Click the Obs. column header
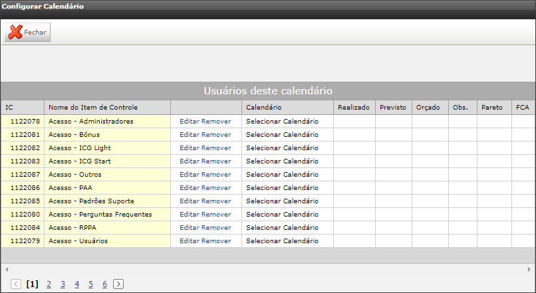The height and width of the screenshot is (293, 536). coord(463,107)
